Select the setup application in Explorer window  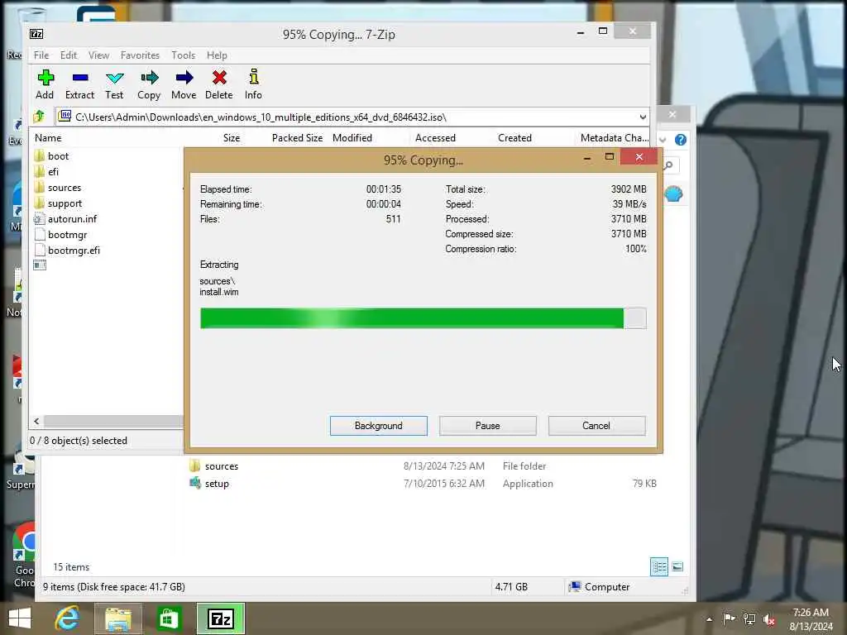coord(209,483)
